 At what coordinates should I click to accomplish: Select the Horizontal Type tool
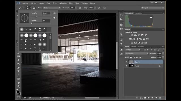(x=18, y=71)
